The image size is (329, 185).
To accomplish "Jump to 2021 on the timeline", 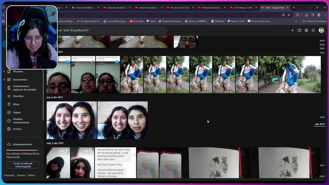I will (322, 49).
